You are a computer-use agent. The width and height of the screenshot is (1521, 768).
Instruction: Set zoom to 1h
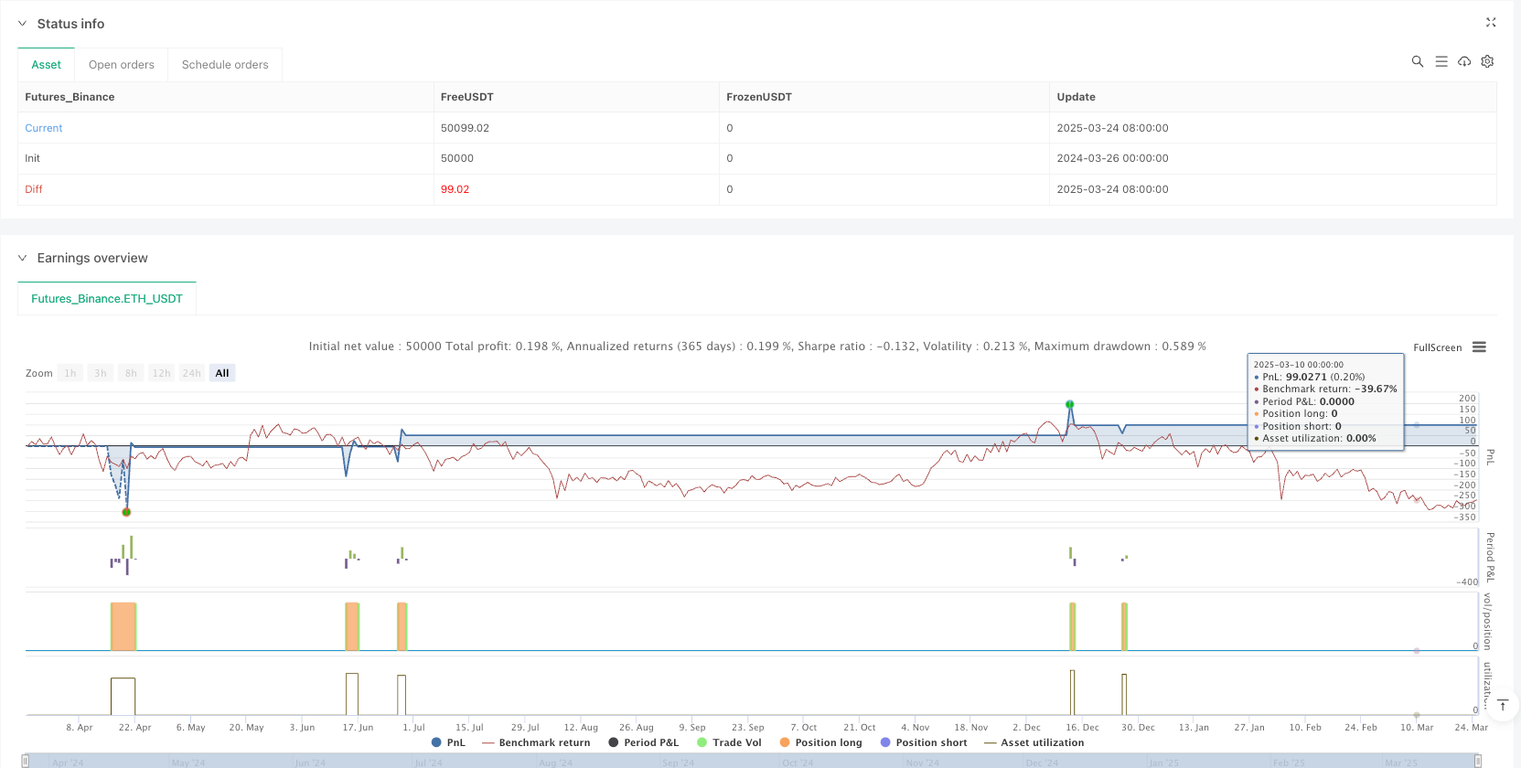click(x=70, y=373)
